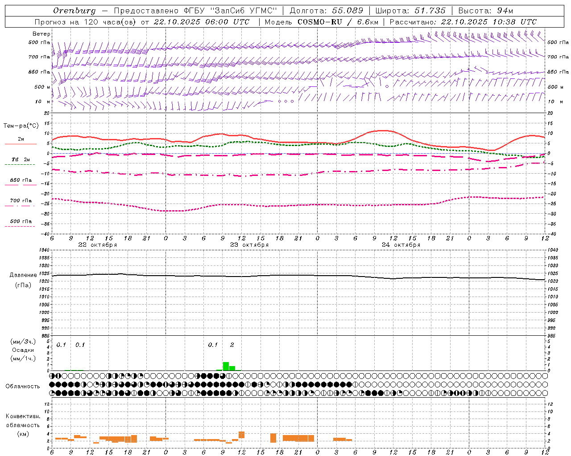Click the 850 гПа temperature legend entry

[x=21, y=180]
